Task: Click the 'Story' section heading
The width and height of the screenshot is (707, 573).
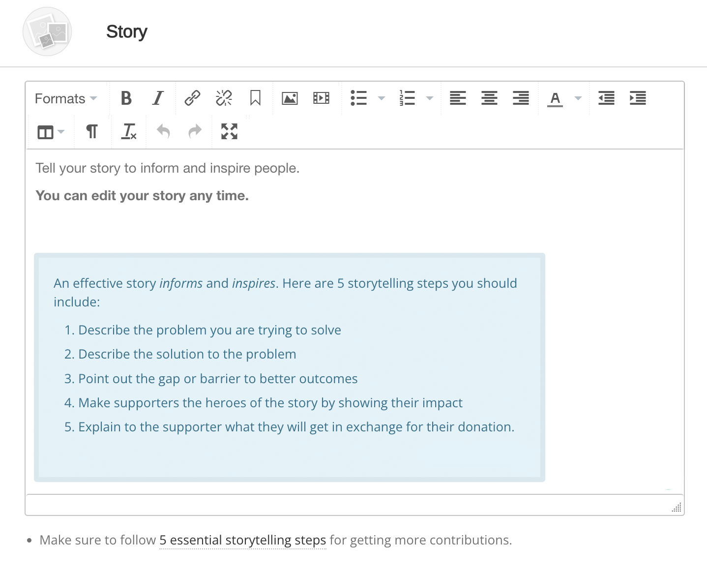Action: [x=127, y=32]
